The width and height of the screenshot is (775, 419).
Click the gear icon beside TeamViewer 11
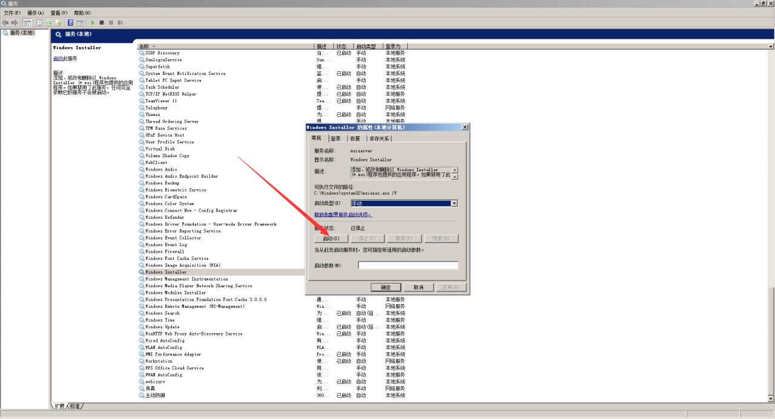[142, 101]
